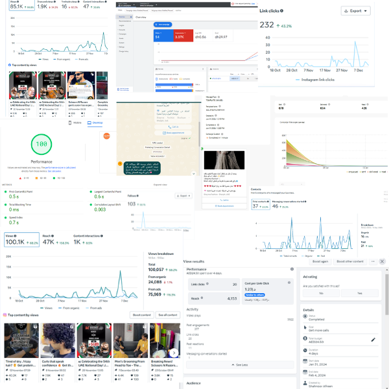Viewport: 389px width, 389px height.
Task: Click the next arrow on content carousel
Action: click(174, 353)
